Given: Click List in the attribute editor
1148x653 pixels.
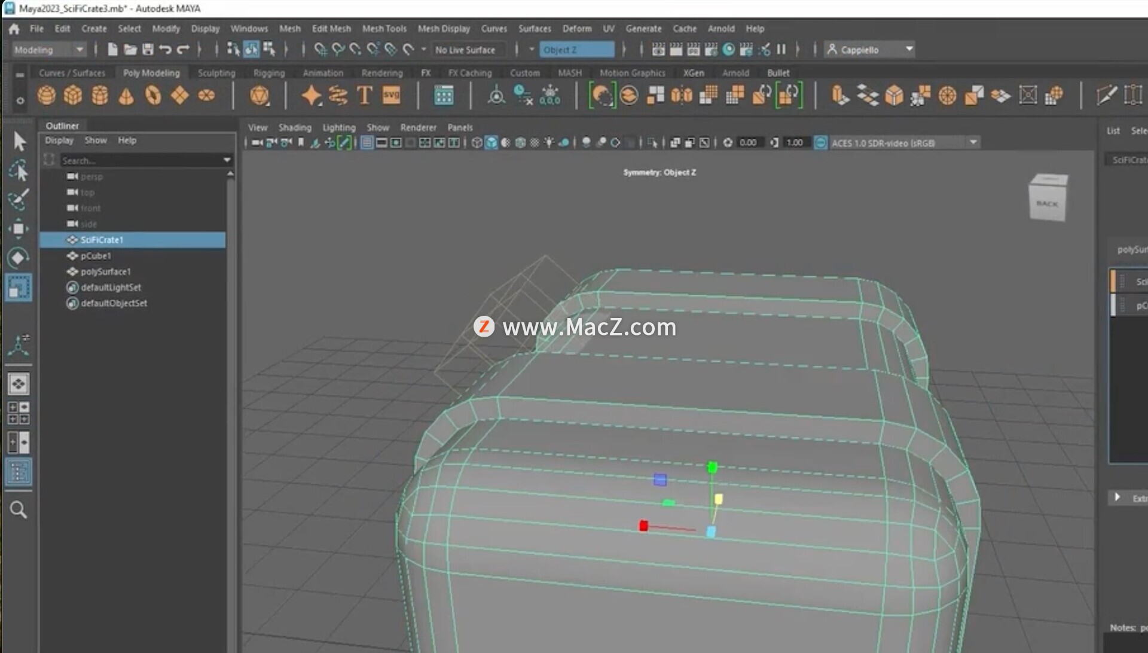Looking at the screenshot, I should (x=1113, y=130).
